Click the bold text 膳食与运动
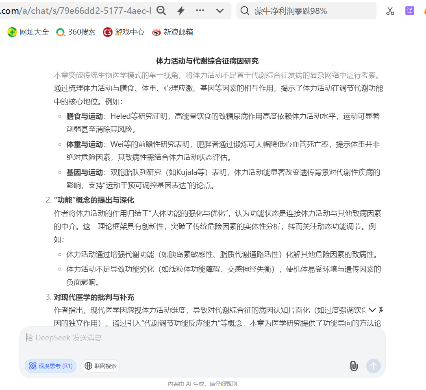This screenshot has height=390, width=426. [x=85, y=116]
